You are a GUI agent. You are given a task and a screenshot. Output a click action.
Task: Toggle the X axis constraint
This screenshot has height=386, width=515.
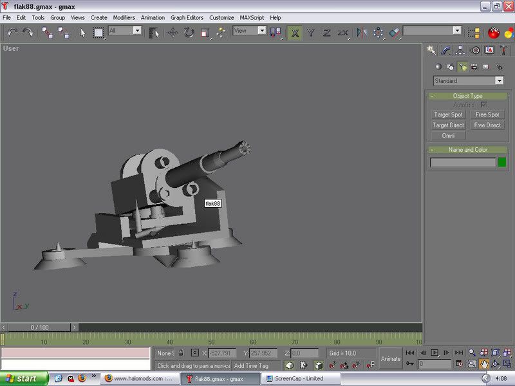(295, 33)
